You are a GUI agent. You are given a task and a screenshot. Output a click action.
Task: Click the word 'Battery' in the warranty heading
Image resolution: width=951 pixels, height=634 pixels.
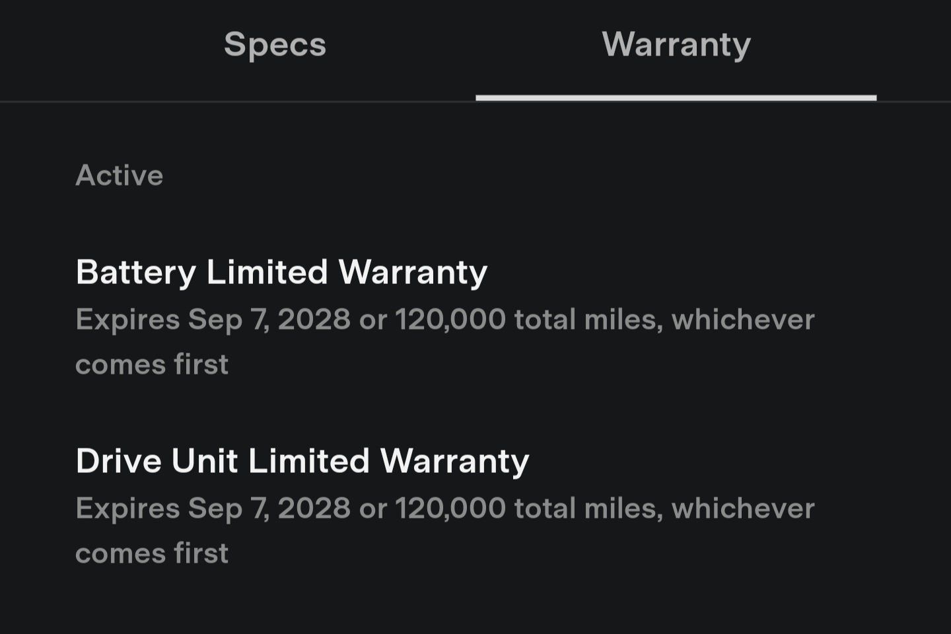[x=136, y=273]
